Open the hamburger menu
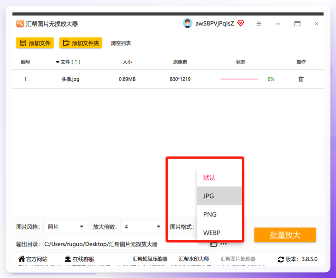Viewport: 336px width, 278px height. (259, 23)
